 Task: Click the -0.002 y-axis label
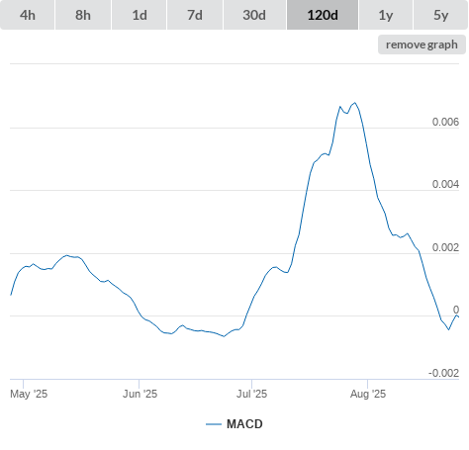(x=443, y=373)
